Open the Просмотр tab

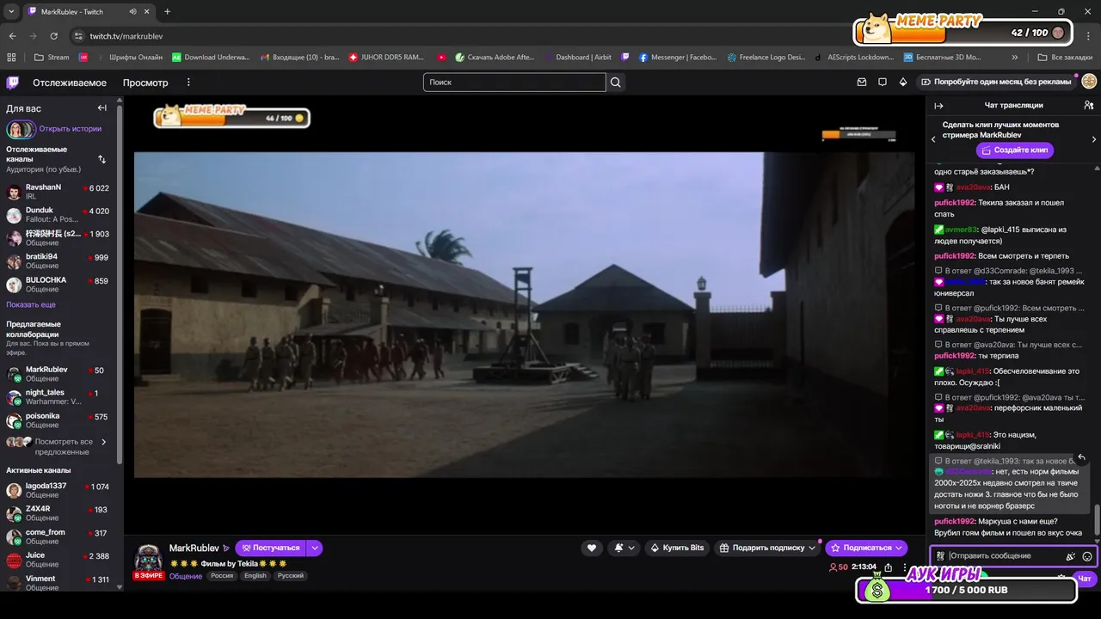point(145,83)
